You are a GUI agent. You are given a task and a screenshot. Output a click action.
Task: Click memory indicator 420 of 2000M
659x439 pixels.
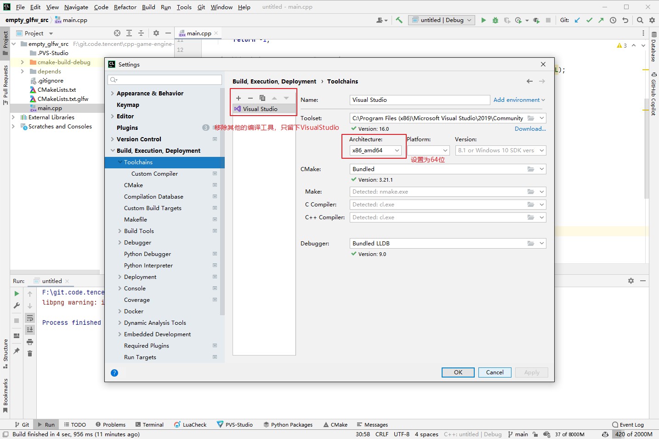(x=634, y=434)
